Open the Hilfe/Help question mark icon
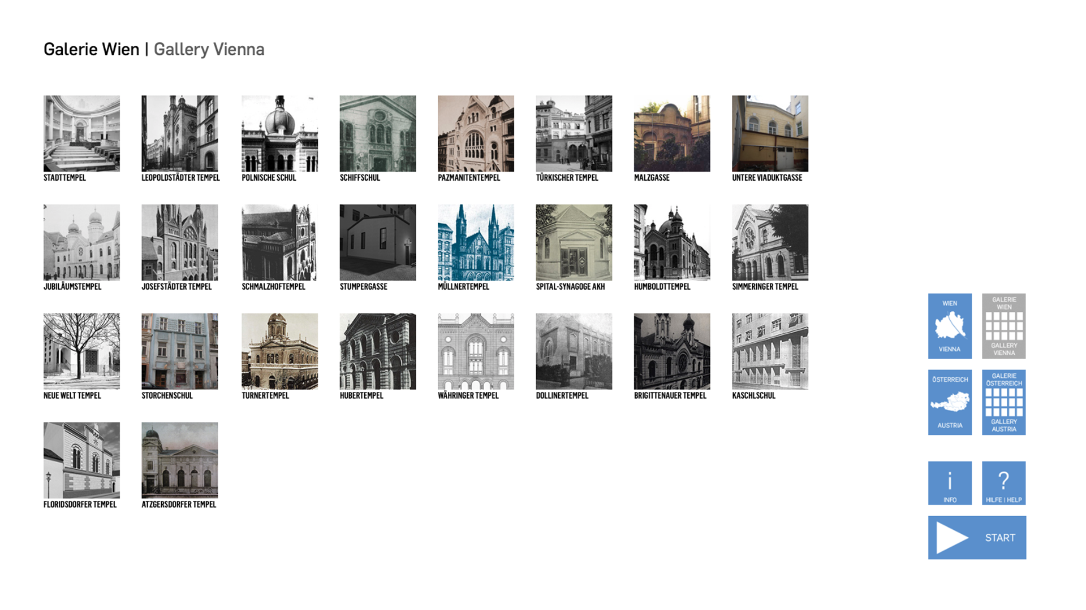This screenshot has width=1086, height=610. pyautogui.click(x=1003, y=483)
